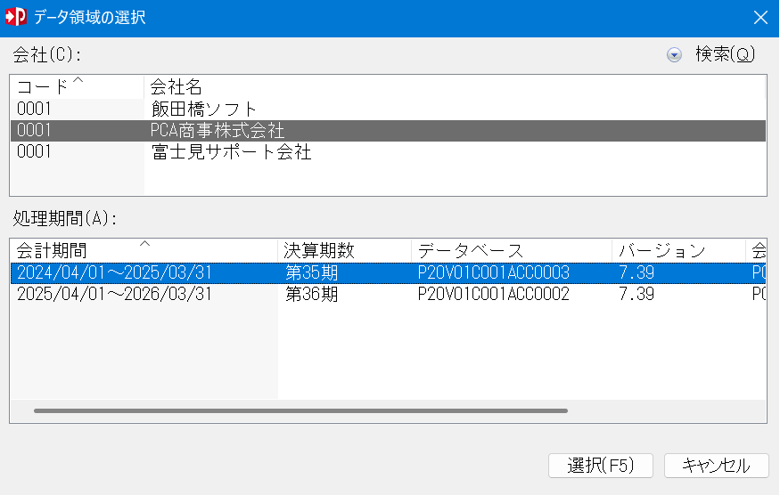The width and height of the screenshot is (780, 495).
Task: Sort by バージョン column header
Action: pyautogui.click(x=678, y=250)
